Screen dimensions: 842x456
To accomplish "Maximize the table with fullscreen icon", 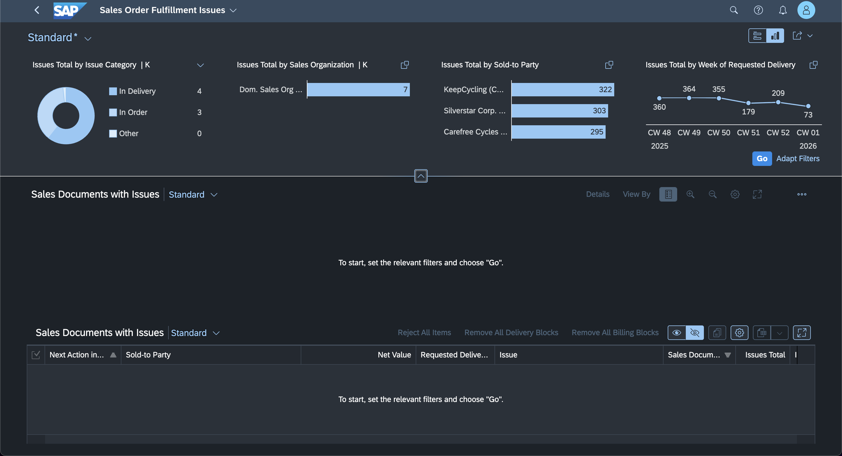I will 801,333.
